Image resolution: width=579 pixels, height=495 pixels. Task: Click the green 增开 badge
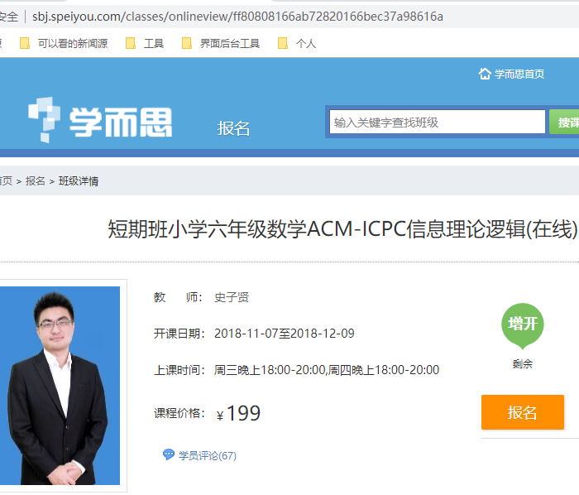(523, 326)
